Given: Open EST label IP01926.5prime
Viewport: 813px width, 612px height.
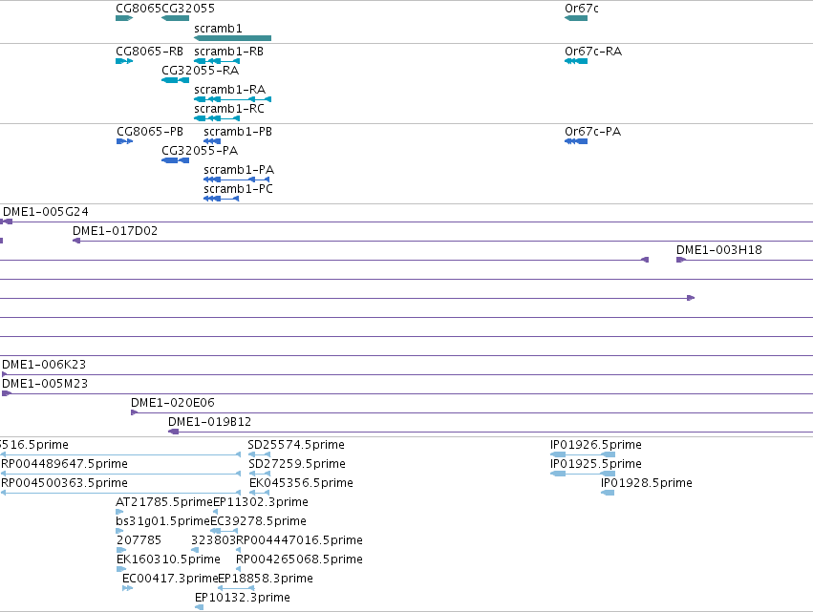Looking at the screenshot, I should [x=596, y=445].
